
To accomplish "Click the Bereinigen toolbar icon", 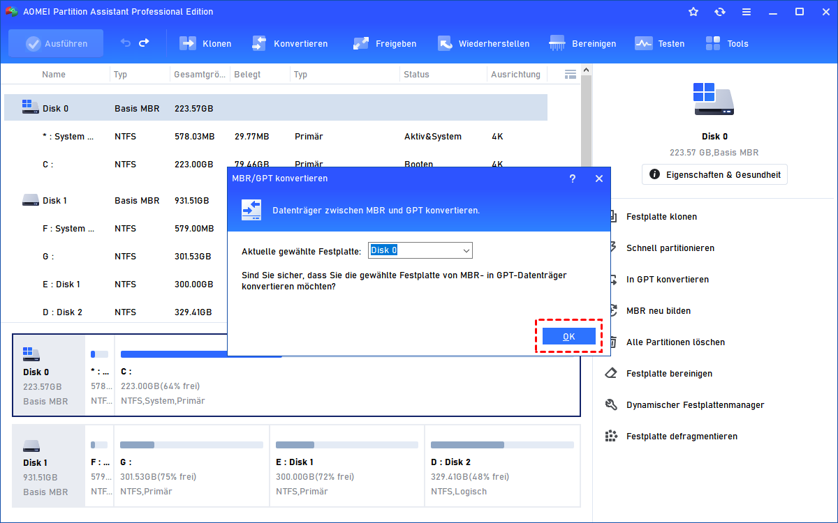I will [557, 43].
